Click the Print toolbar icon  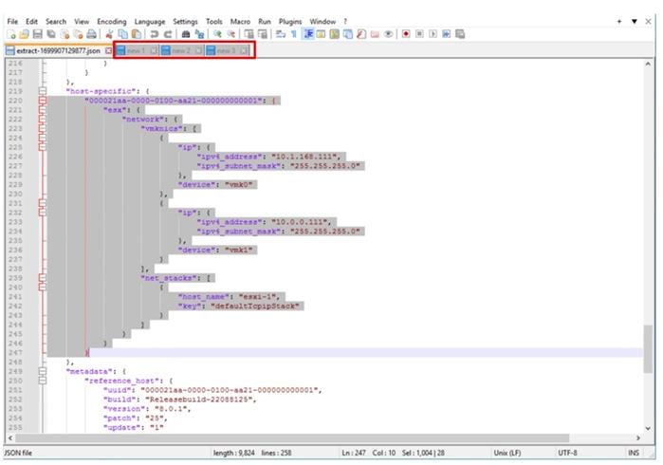[x=91, y=34]
